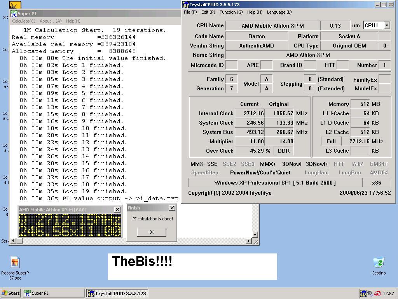Screen dimensions: 398x299
Task: Click the Name String field AMD Athlon XP-M
Action: pyautogui.click(x=308, y=55)
